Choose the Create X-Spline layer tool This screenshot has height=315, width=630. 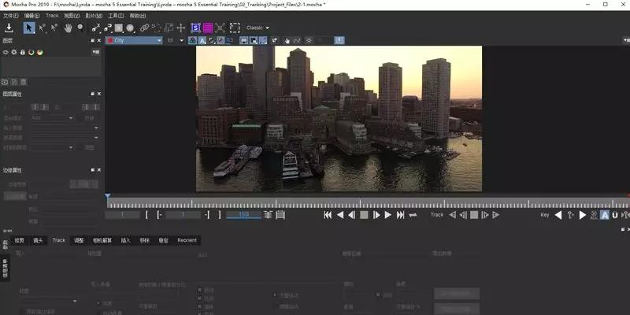click(x=95, y=28)
